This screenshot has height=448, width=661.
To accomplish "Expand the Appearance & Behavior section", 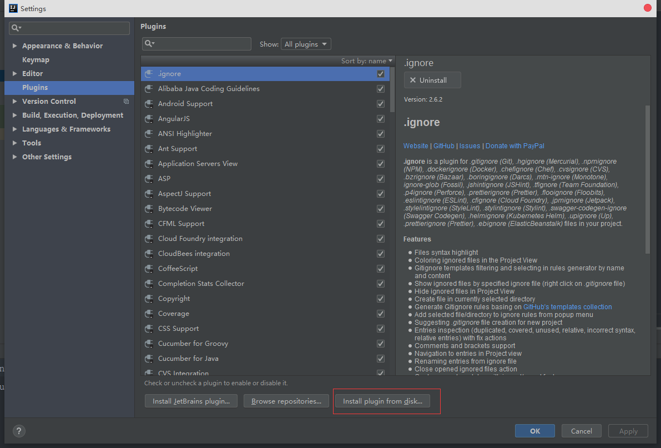I will point(15,46).
